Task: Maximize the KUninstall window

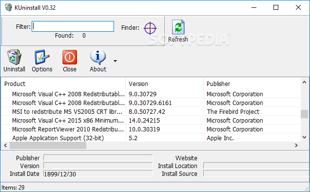Action: pos(276,7)
